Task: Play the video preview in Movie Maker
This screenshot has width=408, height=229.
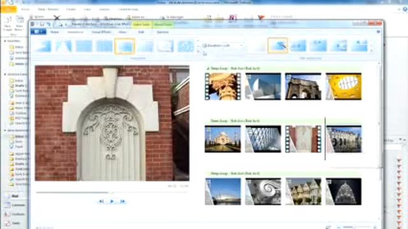Action: coord(112,201)
